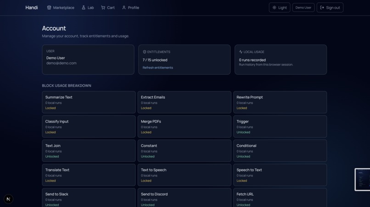370x207 pixels.
Task: Open the Profile nav item
Action: coord(130,7)
